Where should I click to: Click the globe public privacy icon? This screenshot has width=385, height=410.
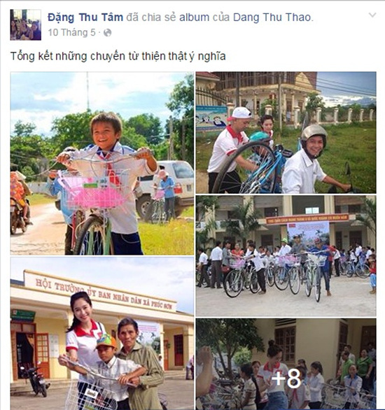pyautogui.click(x=108, y=33)
